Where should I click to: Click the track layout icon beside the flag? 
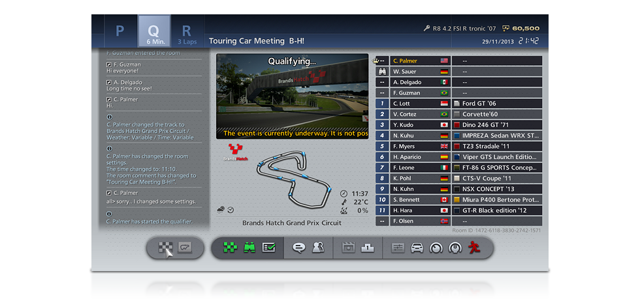click(185, 248)
